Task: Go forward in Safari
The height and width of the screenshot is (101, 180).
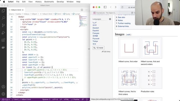Action: point(116,7)
